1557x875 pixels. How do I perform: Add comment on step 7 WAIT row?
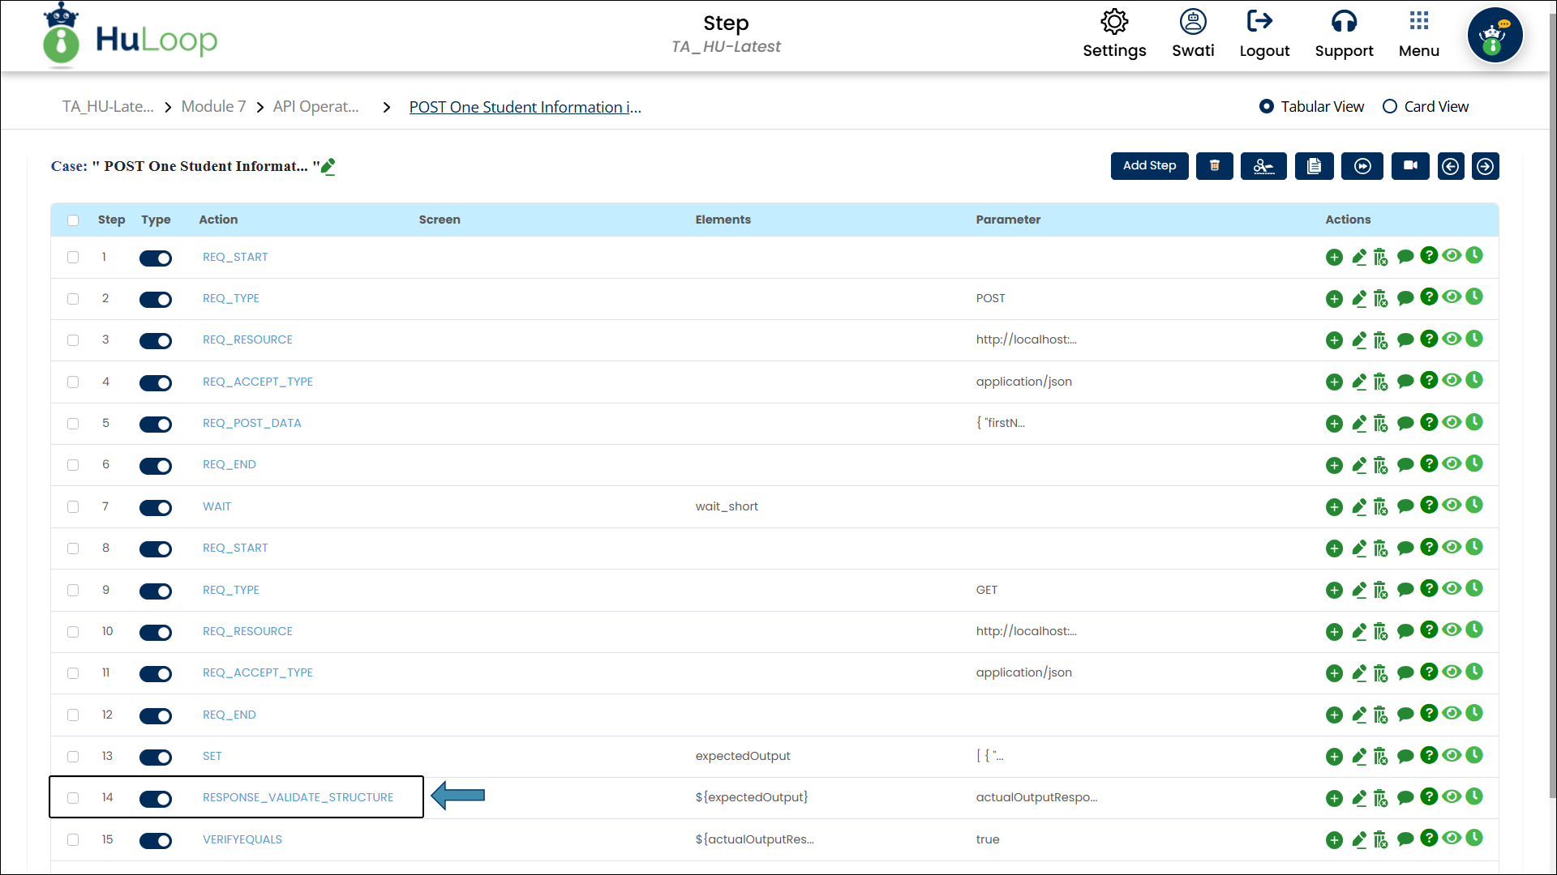[1405, 506]
